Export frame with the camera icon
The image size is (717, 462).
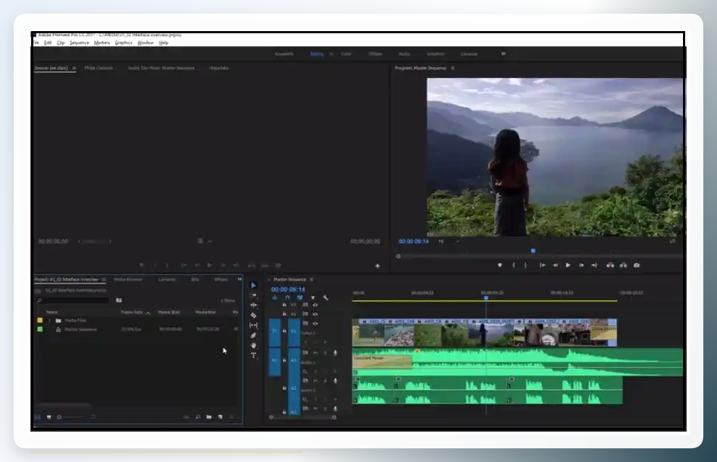(637, 265)
